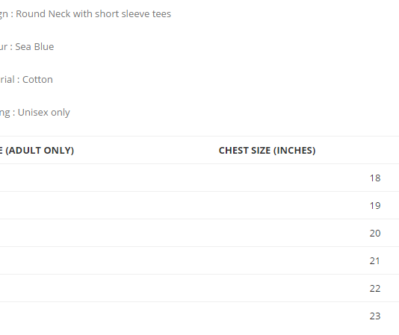
Task: Click the word 'ADULT' in table header
Action: coord(25,151)
